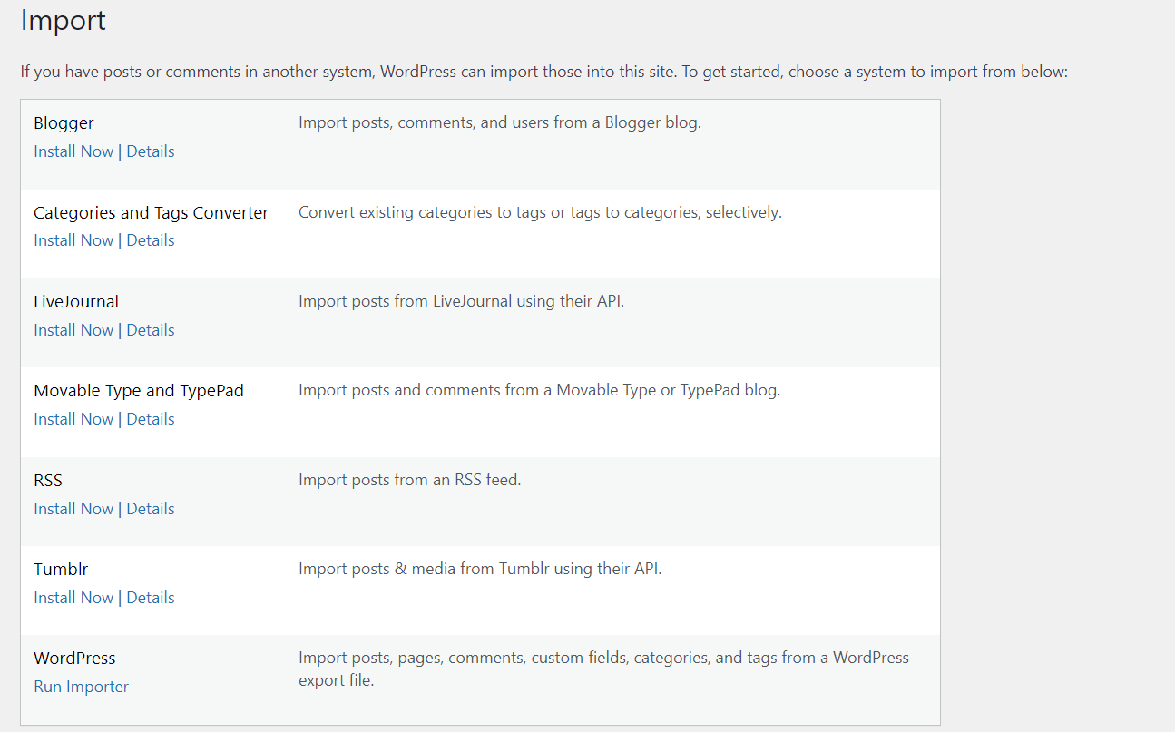
Task: Click the Movable Type description text
Action: [540, 389]
